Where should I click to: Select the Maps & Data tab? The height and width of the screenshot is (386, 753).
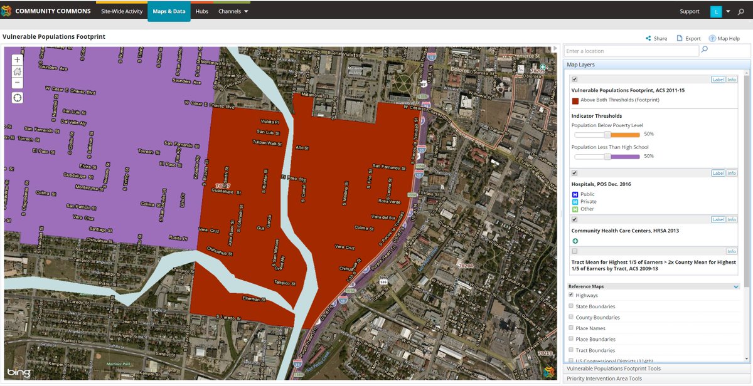(169, 11)
